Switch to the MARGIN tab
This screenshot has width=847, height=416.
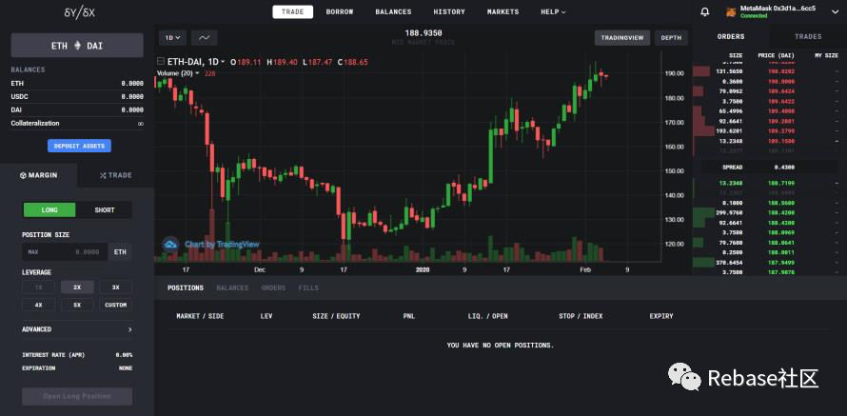[x=39, y=175]
